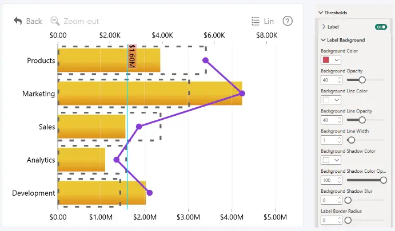The image size is (395, 231).
Task: Click the Back arrow icon
Action: tap(18, 21)
